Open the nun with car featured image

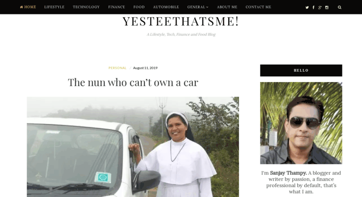133,147
